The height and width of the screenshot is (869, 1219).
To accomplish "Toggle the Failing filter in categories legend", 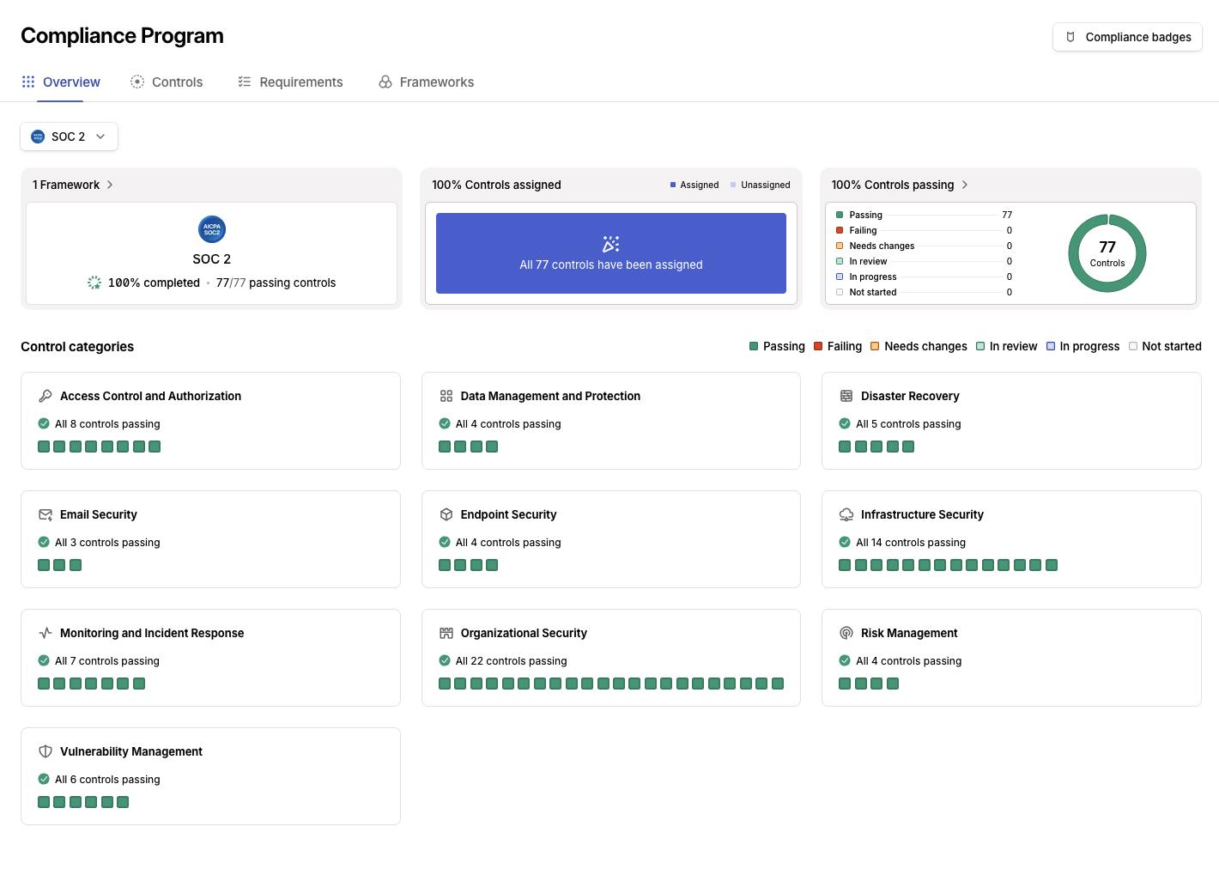I will point(838,346).
